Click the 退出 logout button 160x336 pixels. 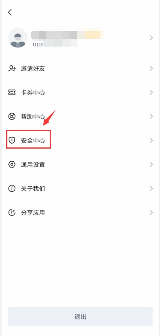(80, 317)
